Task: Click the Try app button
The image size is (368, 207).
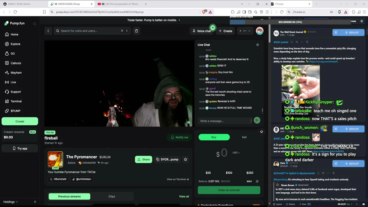Action: 20,148
